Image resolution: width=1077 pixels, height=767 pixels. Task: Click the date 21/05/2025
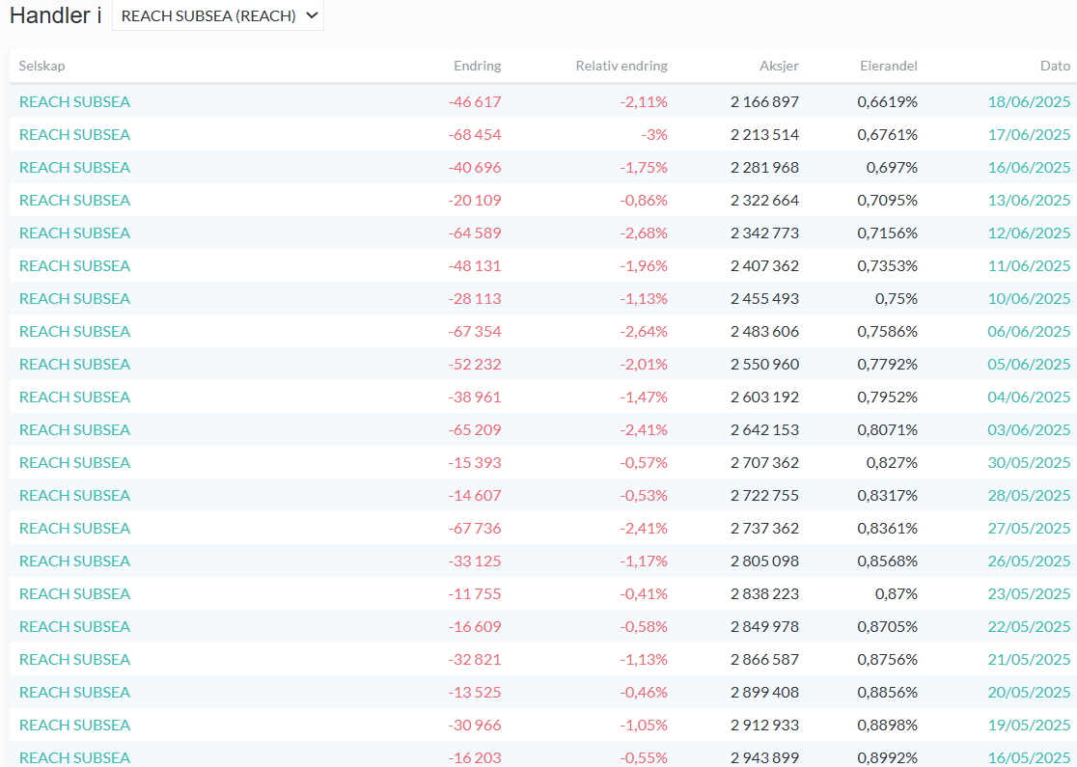click(x=1029, y=659)
